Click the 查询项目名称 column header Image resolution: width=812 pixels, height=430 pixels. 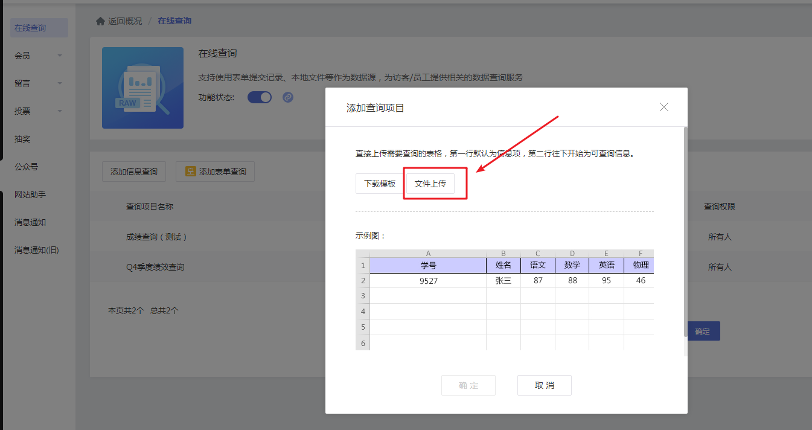tap(150, 207)
